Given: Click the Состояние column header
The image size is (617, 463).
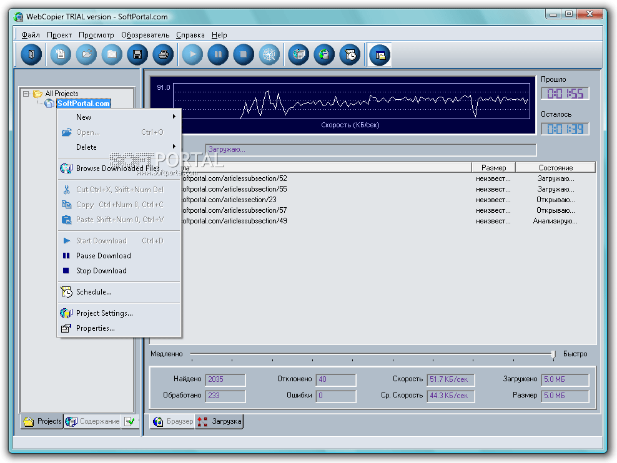Looking at the screenshot, I should point(555,168).
